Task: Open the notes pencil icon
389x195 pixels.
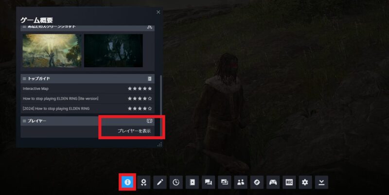Action: [x=160, y=182]
